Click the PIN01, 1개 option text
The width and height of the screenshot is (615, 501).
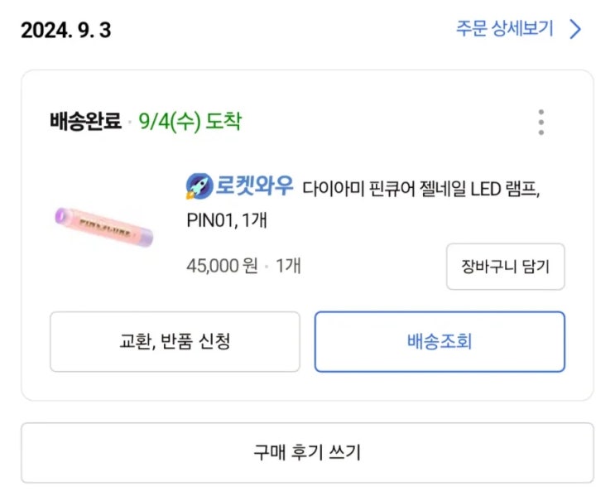pos(227,222)
